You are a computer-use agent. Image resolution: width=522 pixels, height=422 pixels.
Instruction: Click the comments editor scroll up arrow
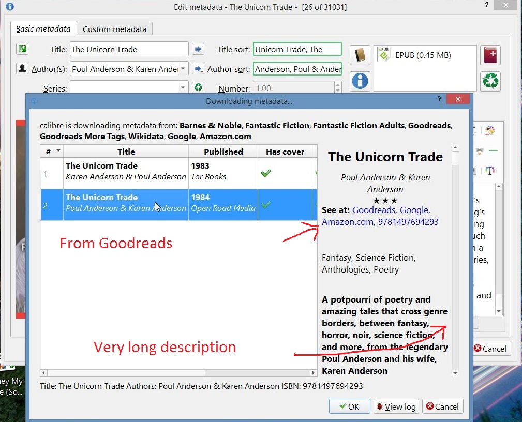point(498,186)
